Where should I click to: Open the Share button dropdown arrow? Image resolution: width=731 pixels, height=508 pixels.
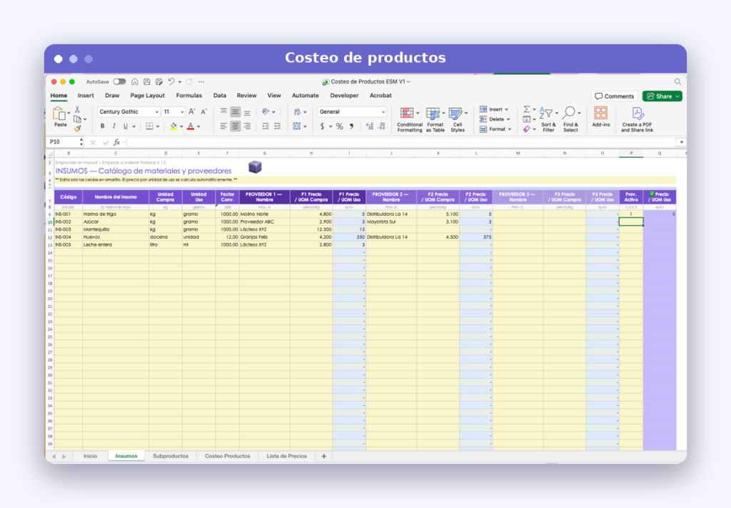pos(677,96)
